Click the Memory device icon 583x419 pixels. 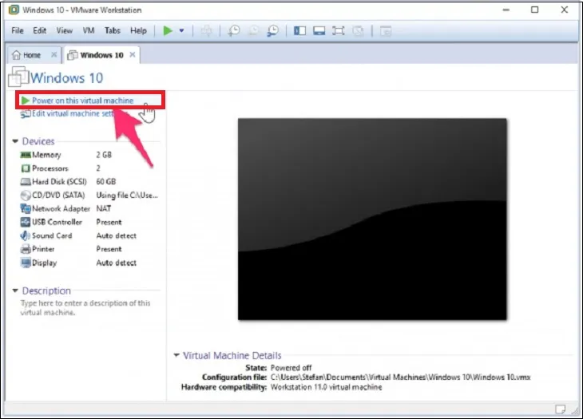pyautogui.click(x=26, y=155)
